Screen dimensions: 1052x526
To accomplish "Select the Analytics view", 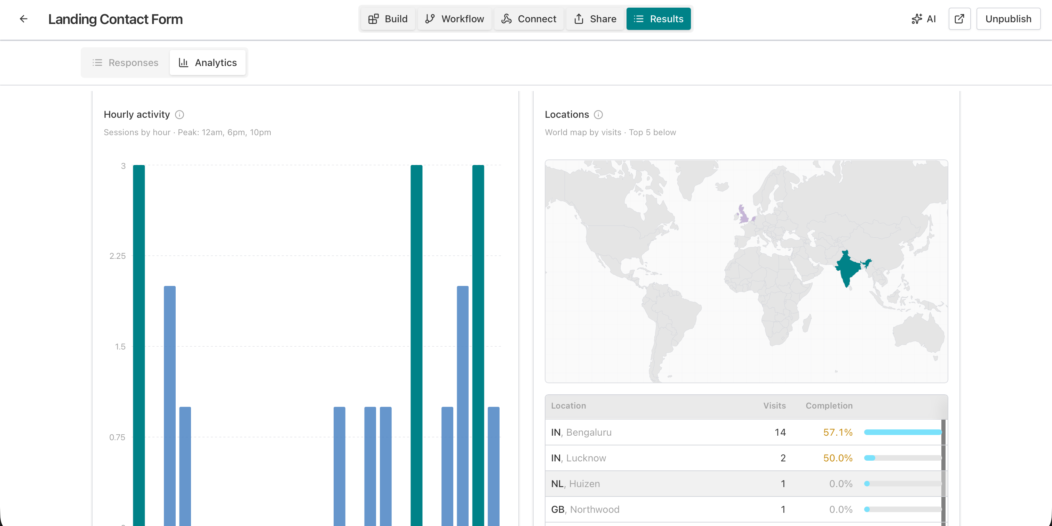I will coord(207,63).
